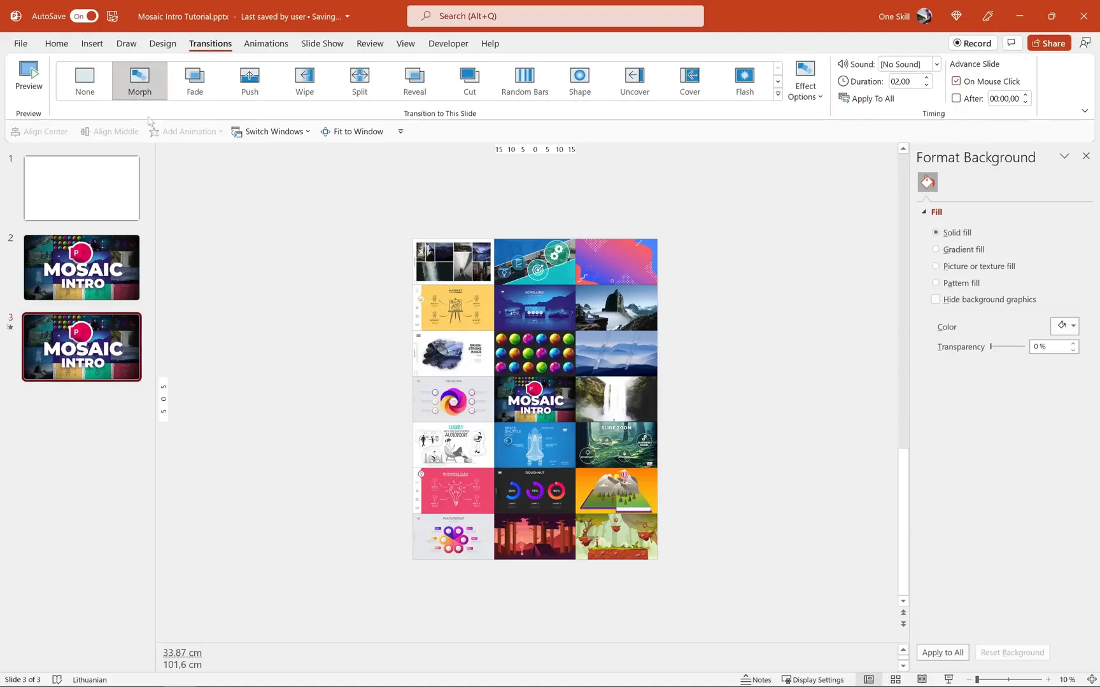
Task: Click the Fill bucket icon in Format Background
Action: 927,182
